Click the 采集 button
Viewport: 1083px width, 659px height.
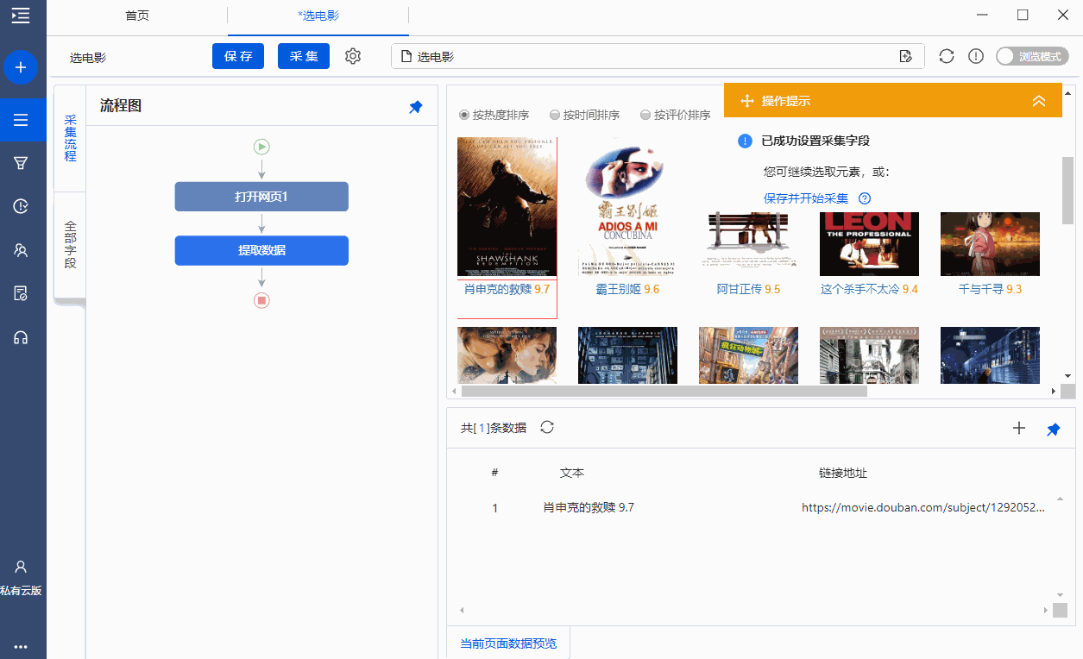click(x=304, y=56)
